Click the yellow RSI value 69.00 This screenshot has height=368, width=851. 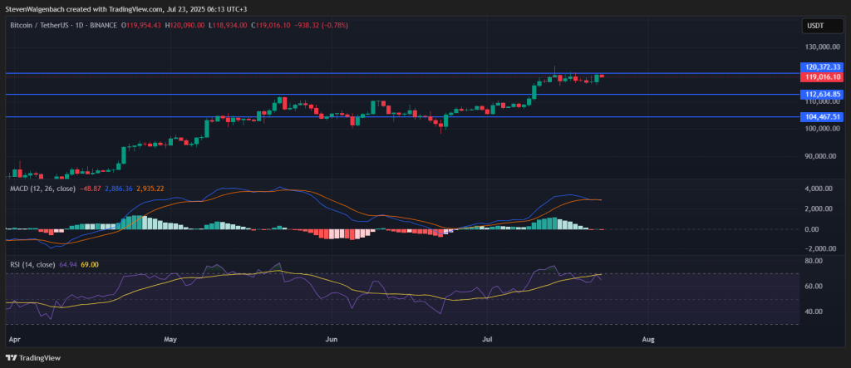coord(90,264)
